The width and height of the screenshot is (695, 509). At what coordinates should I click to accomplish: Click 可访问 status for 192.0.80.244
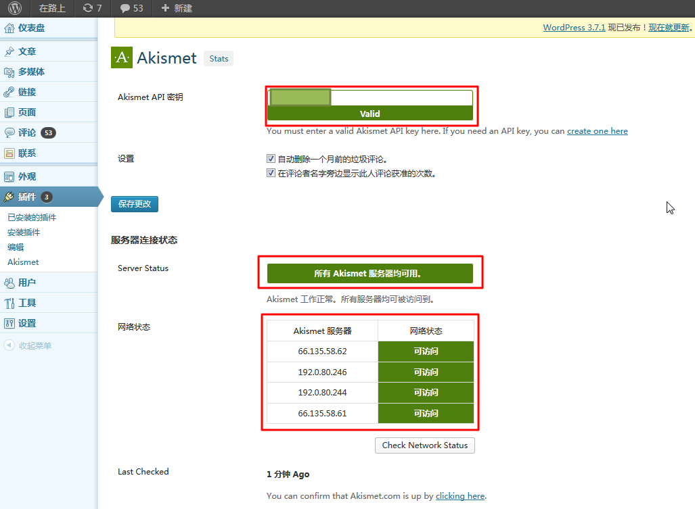point(426,393)
